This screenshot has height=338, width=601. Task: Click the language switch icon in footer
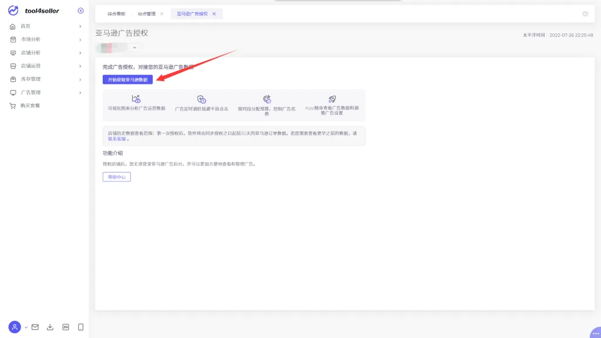click(x=66, y=327)
